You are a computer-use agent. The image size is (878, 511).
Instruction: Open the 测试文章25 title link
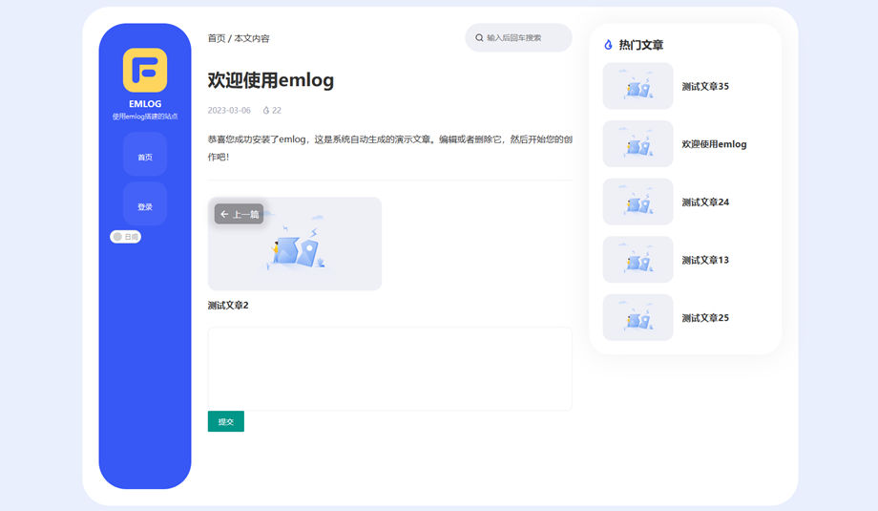coord(705,318)
